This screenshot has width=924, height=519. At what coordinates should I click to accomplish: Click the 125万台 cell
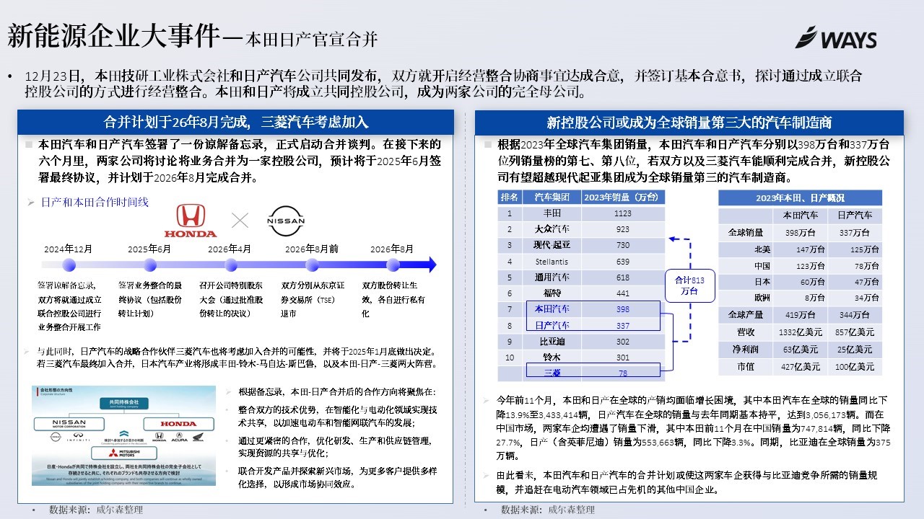pyautogui.click(x=855, y=249)
